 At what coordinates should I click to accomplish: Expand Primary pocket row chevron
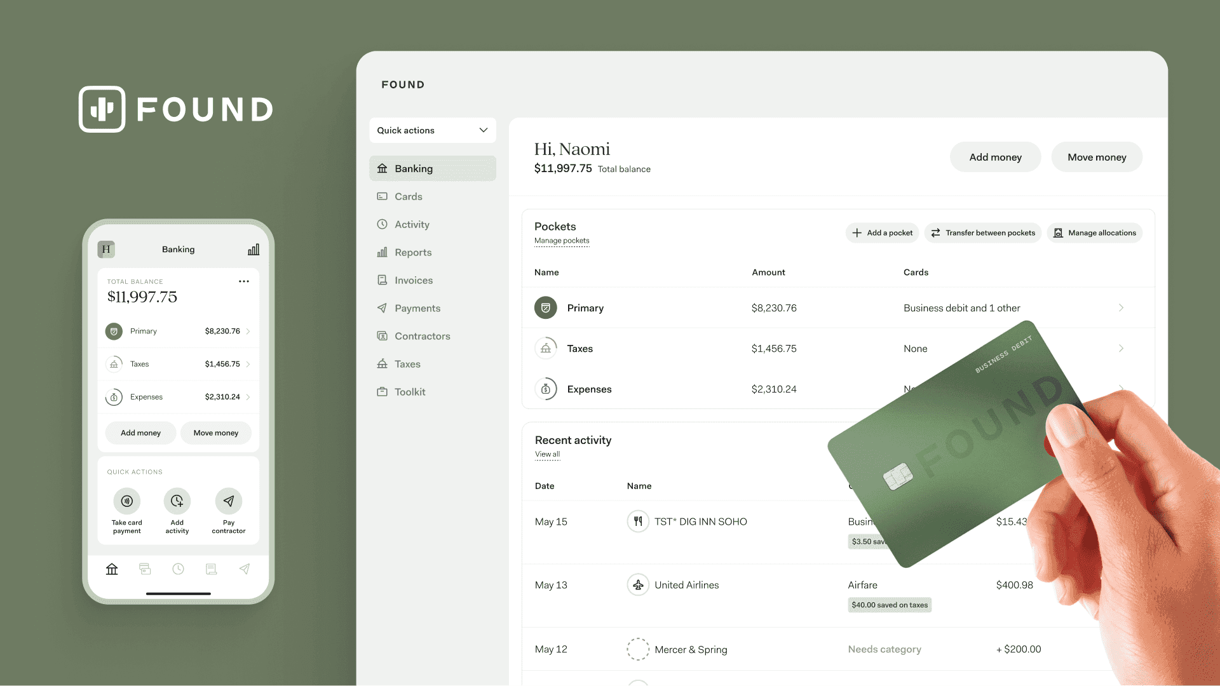click(1121, 308)
